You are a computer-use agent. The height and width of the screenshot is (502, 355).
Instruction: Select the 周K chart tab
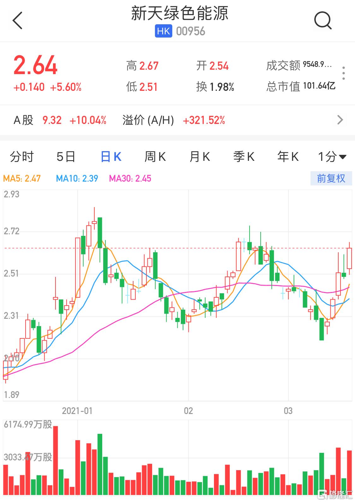(155, 156)
